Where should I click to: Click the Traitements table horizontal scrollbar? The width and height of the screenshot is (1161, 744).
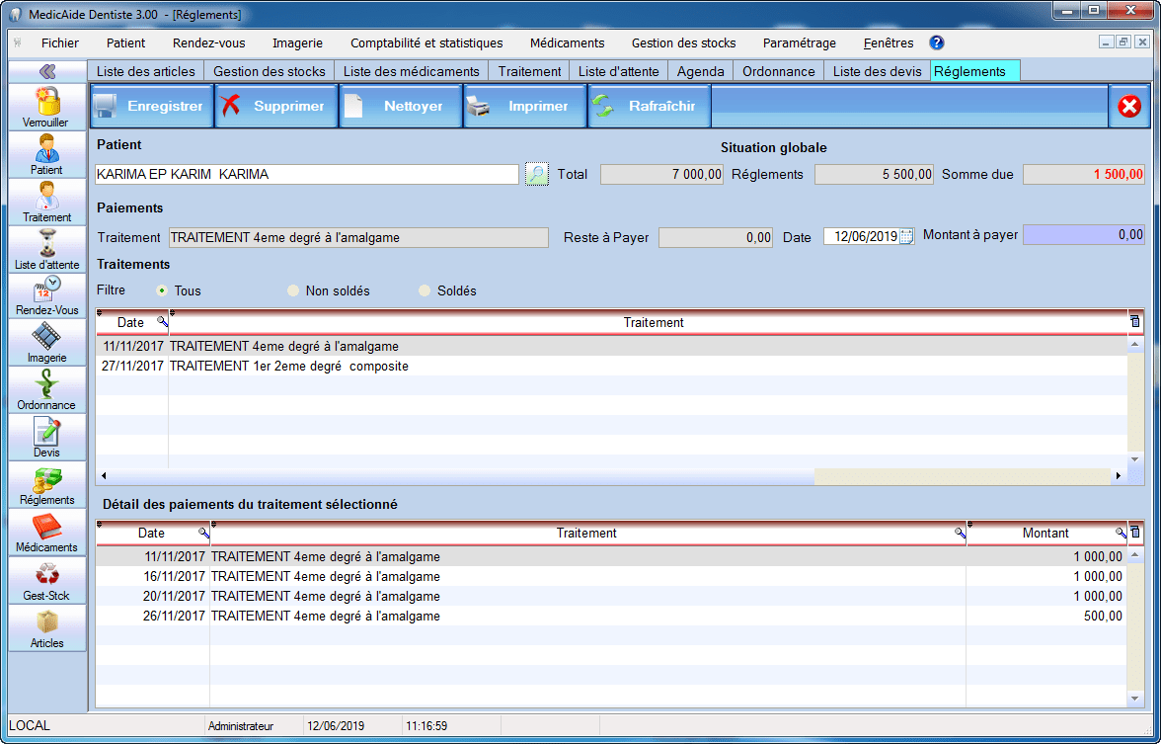tap(611, 476)
